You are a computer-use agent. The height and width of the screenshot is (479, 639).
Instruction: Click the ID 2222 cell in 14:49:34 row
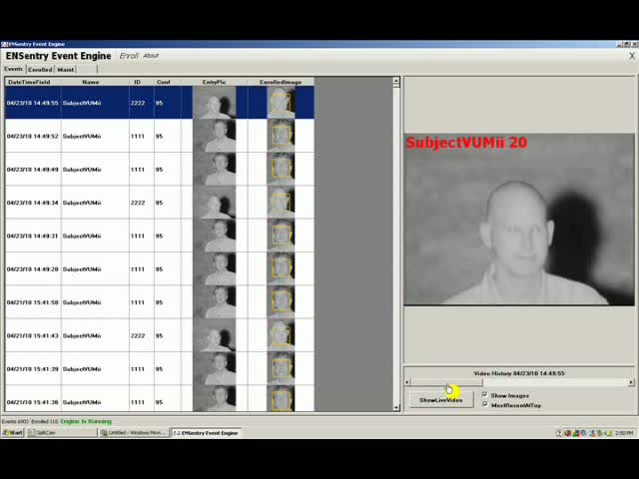(x=142, y=203)
